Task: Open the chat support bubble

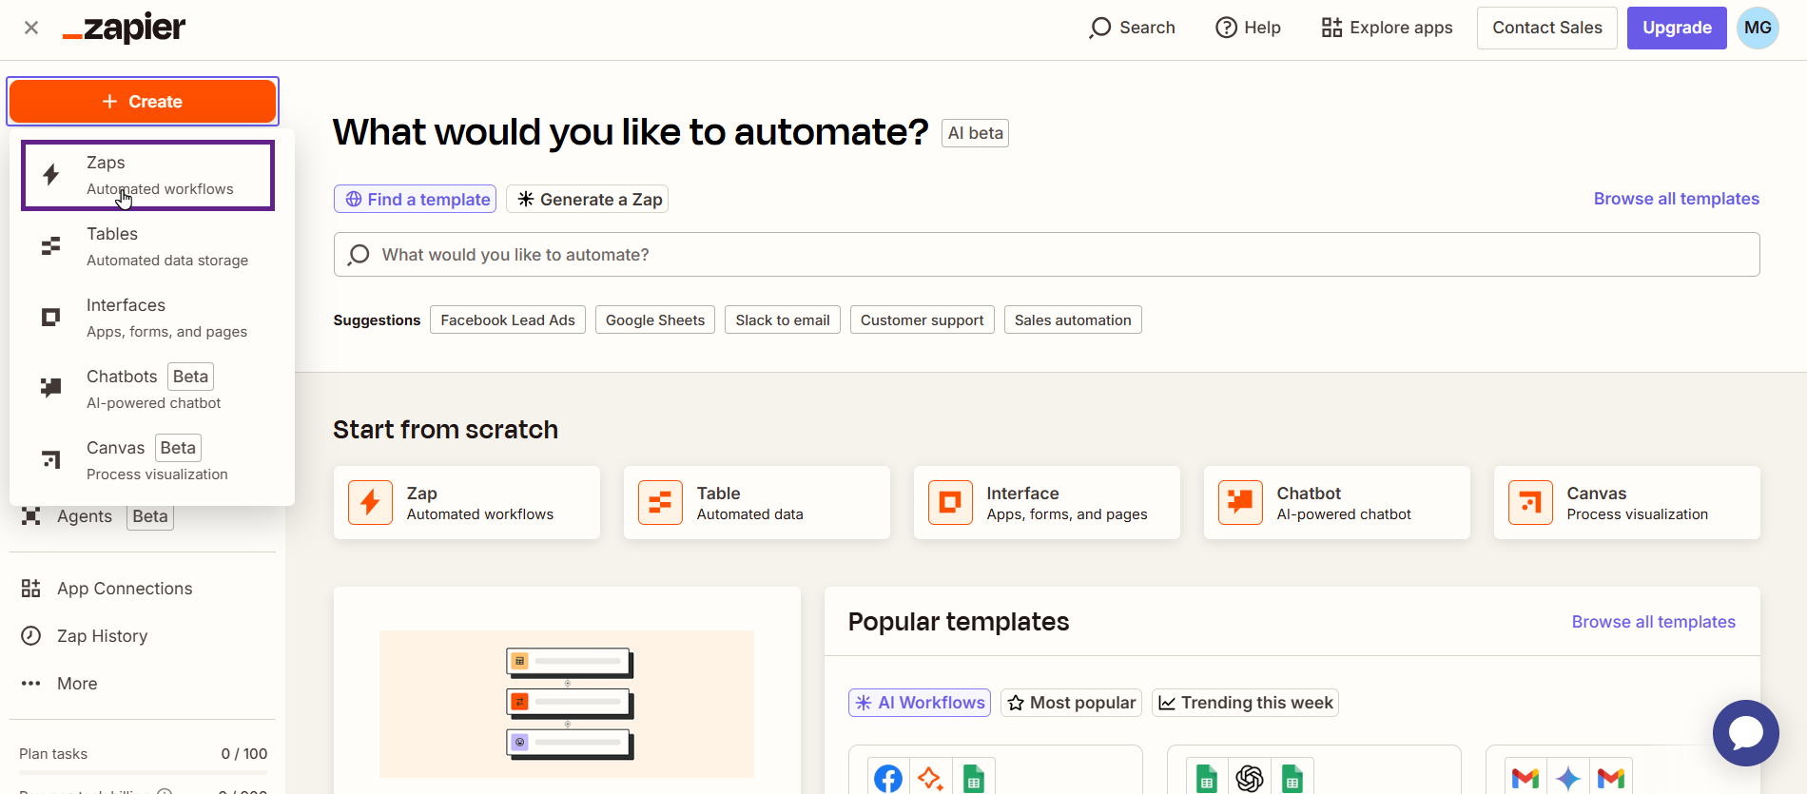Action: [1745, 733]
